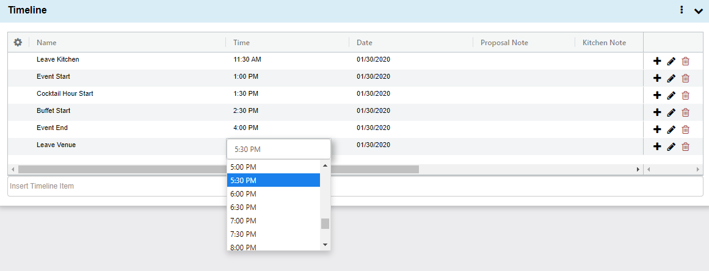Image resolution: width=709 pixels, height=271 pixels.
Task: Click dropdown list scroll down arrow
Action: pyautogui.click(x=325, y=244)
